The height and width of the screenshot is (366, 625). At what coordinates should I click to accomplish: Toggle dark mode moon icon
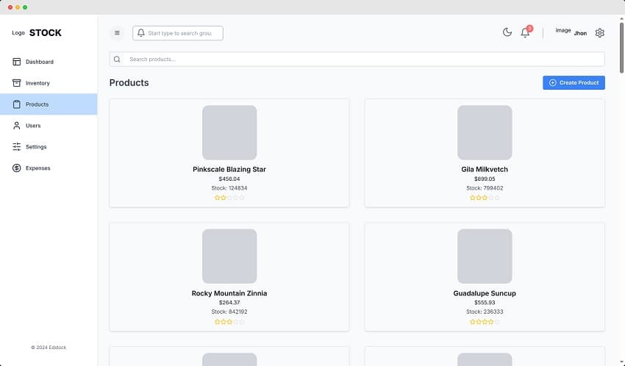point(507,32)
